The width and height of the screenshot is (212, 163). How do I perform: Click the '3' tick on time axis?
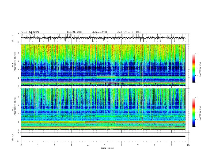coord(71,145)
